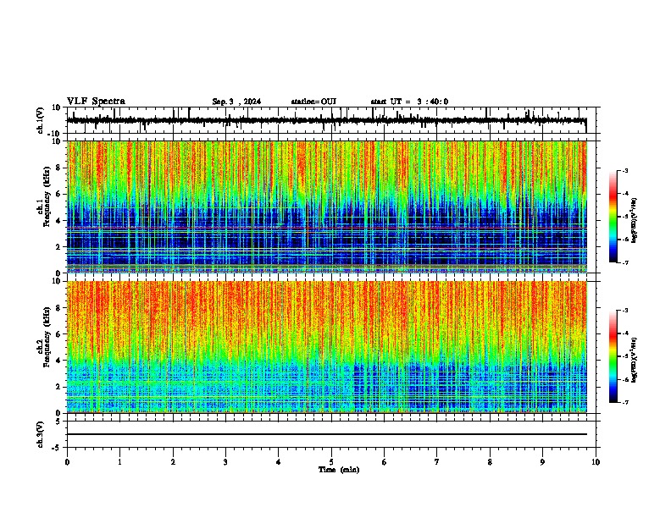Image resolution: width=671 pixels, height=518 pixels.
Task: Click the "Time (min)" axis label
Action: click(339, 470)
